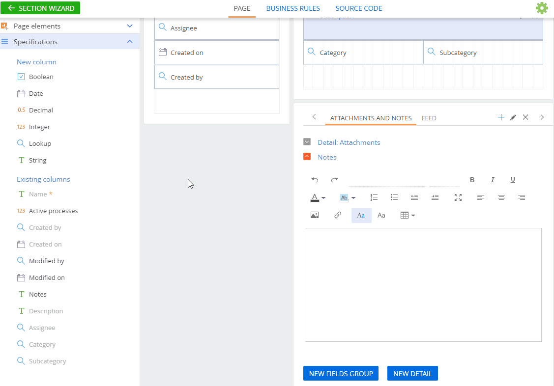Open the Feed tab
The height and width of the screenshot is (386, 554).
click(429, 118)
